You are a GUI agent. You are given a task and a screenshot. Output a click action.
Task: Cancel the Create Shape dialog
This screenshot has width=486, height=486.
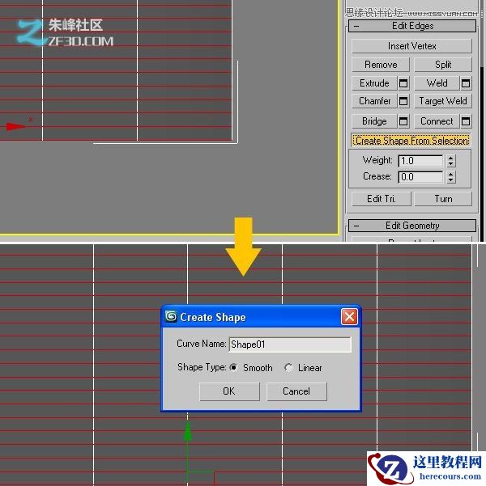coord(296,391)
